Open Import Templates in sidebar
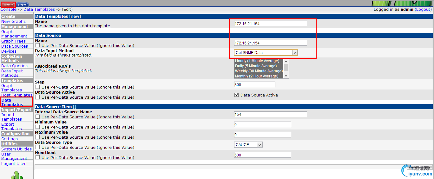The height and width of the screenshot is (179, 434). [x=11, y=117]
